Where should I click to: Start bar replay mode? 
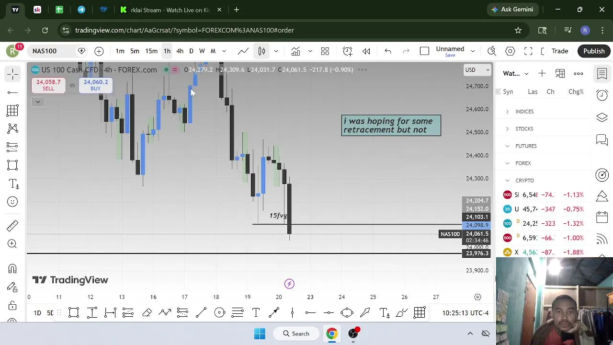tap(366, 51)
